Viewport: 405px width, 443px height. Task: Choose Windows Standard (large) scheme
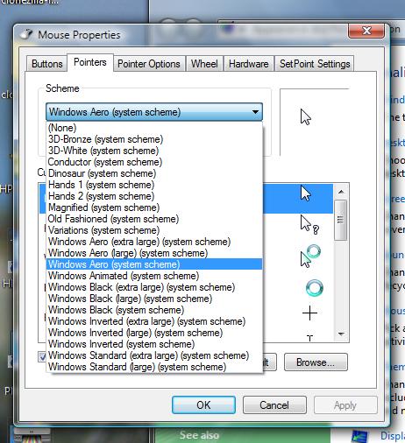click(154, 367)
